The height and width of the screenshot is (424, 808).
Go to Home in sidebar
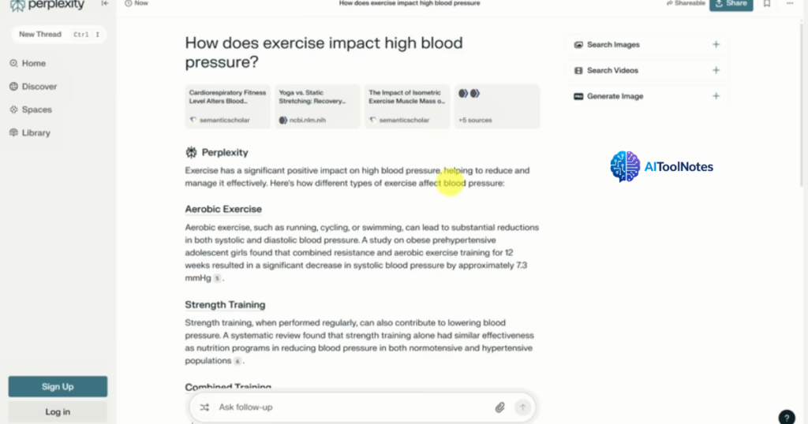click(33, 63)
